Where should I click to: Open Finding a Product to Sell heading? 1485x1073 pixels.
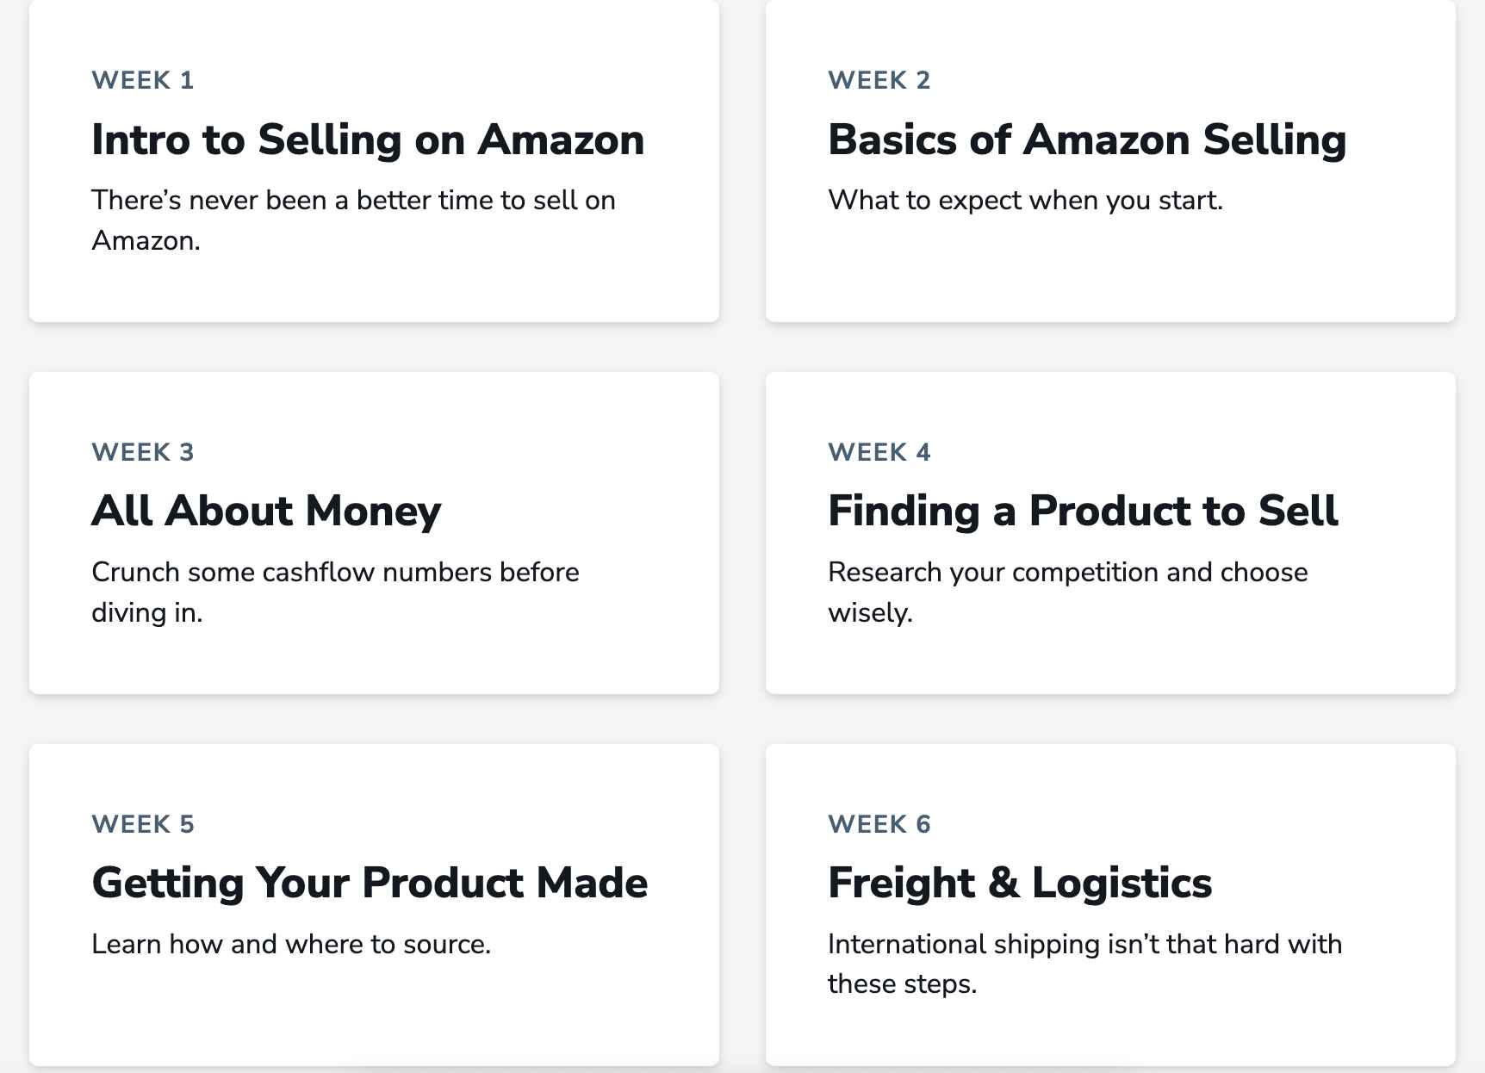coord(1083,511)
